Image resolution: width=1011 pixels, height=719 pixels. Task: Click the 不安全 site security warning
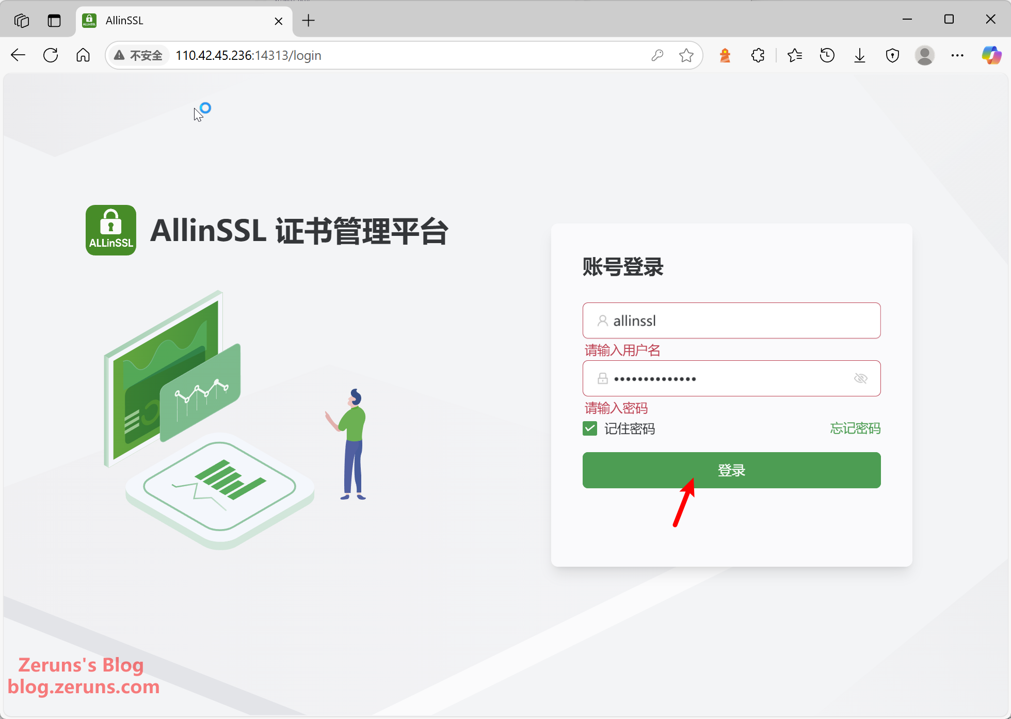138,55
